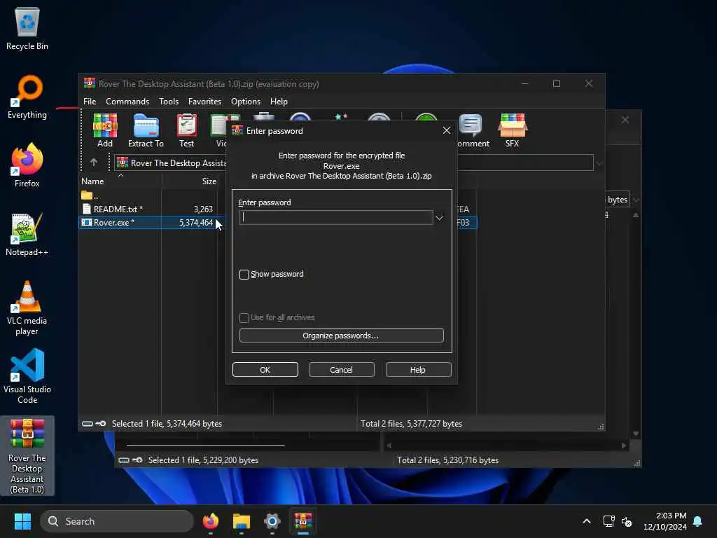Open Visual Studio Code desktop shortcut

click(x=27, y=376)
